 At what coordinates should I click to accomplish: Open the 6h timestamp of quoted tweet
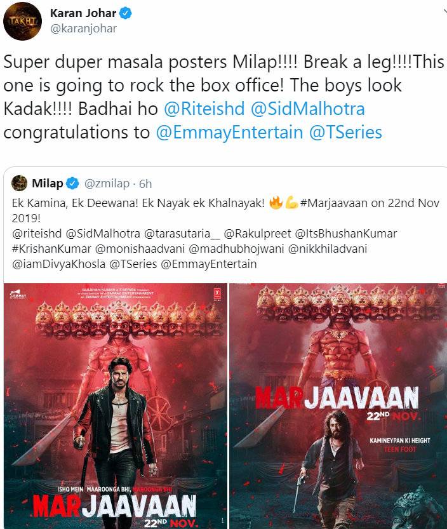click(145, 184)
